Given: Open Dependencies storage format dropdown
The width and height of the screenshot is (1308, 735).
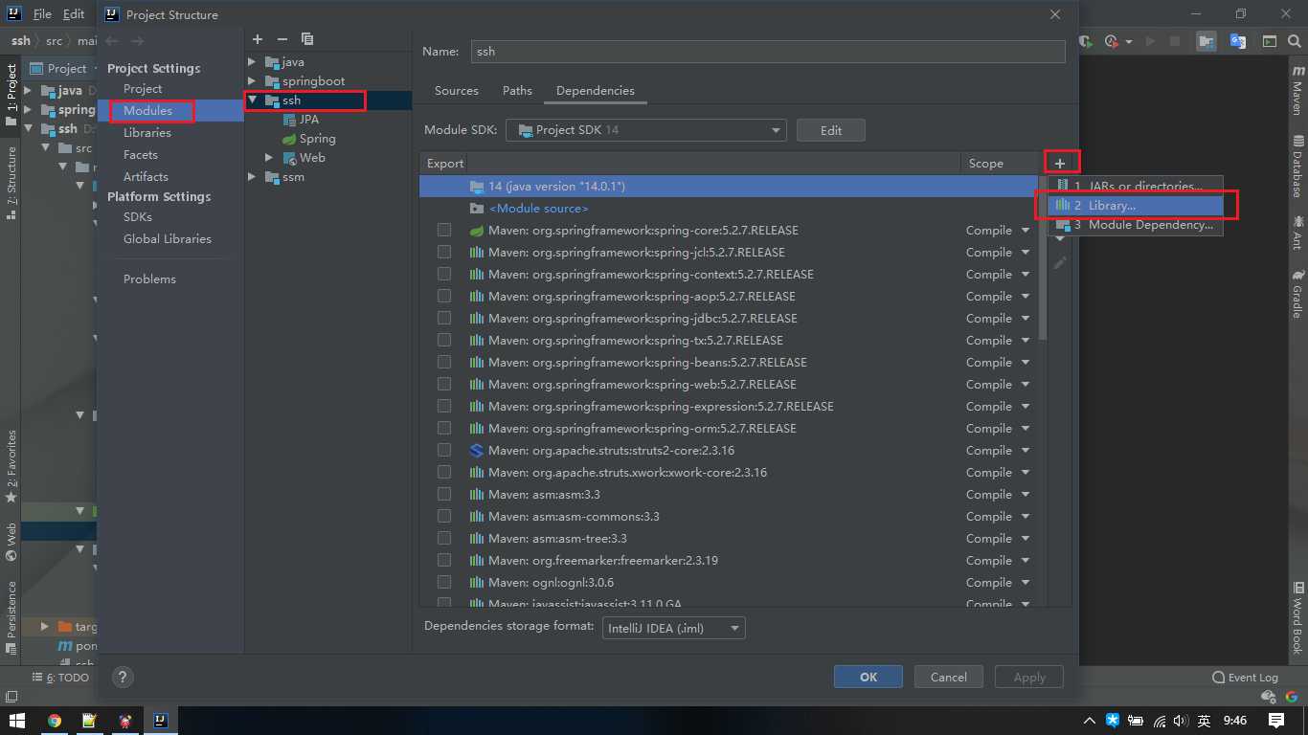Looking at the screenshot, I should click(674, 628).
